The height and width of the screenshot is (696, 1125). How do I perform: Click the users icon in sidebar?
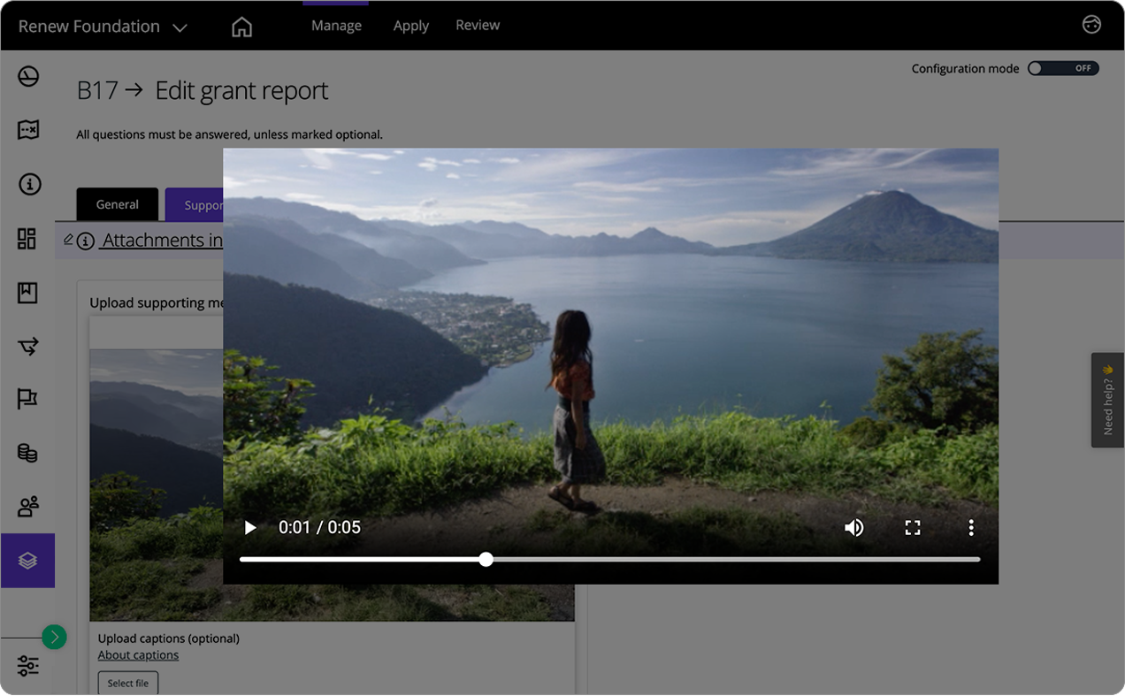tap(27, 507)
